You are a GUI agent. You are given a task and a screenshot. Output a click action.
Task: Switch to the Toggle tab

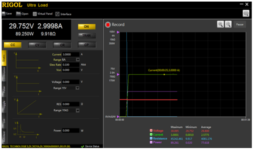click(4, 105)
